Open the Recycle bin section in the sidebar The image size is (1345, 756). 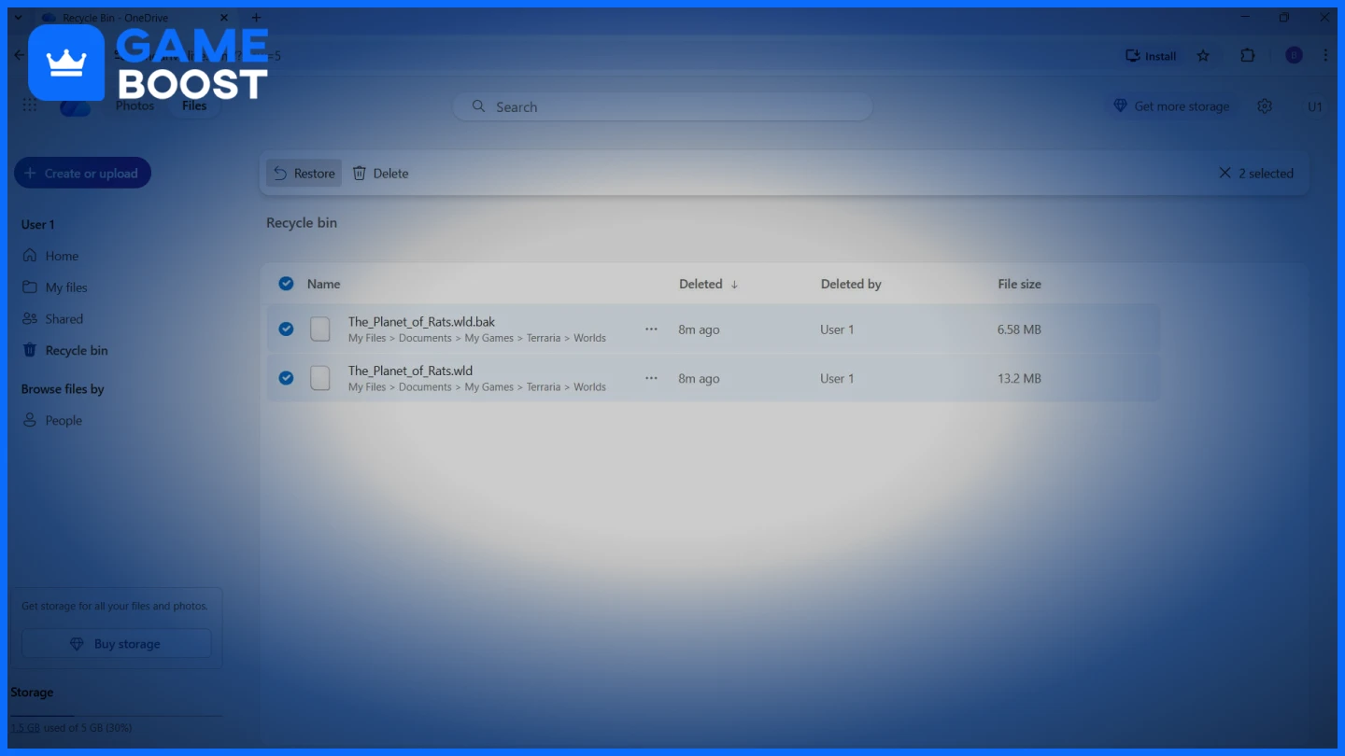click(x=75, y=350)
